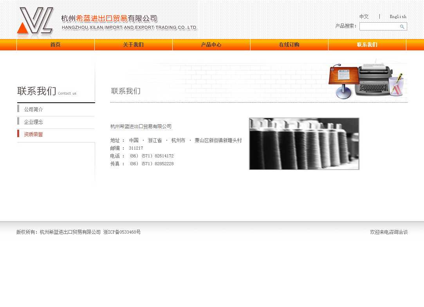The width and height of the screenshot is (424, 307).
Task: Select the 联系我们 navigation tab
Action: click(367, 45)
